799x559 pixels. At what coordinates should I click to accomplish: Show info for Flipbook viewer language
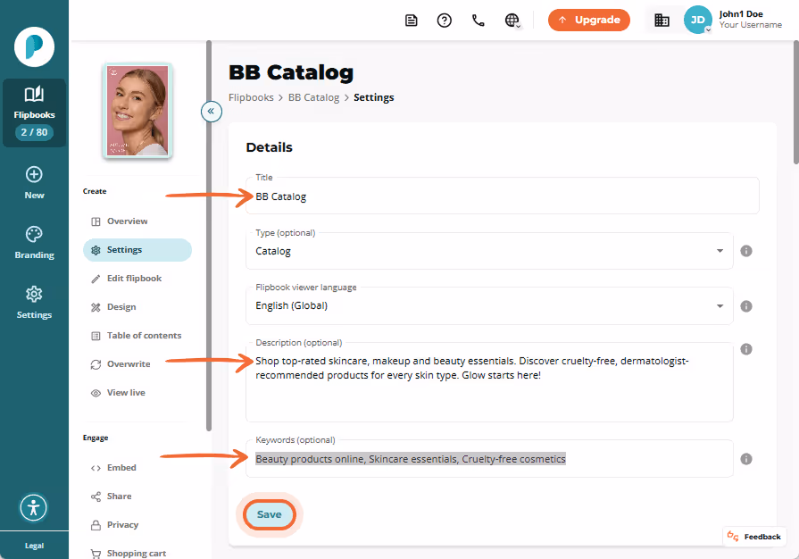click(x=746, y=305)
